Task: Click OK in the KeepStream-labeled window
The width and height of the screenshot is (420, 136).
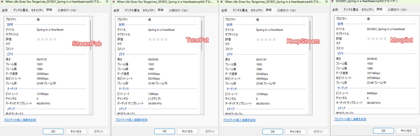Action: 273,132
